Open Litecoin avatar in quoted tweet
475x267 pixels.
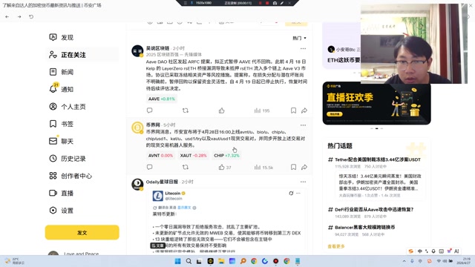158,196
